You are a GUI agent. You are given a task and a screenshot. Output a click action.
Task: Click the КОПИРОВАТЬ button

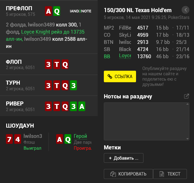128,174
